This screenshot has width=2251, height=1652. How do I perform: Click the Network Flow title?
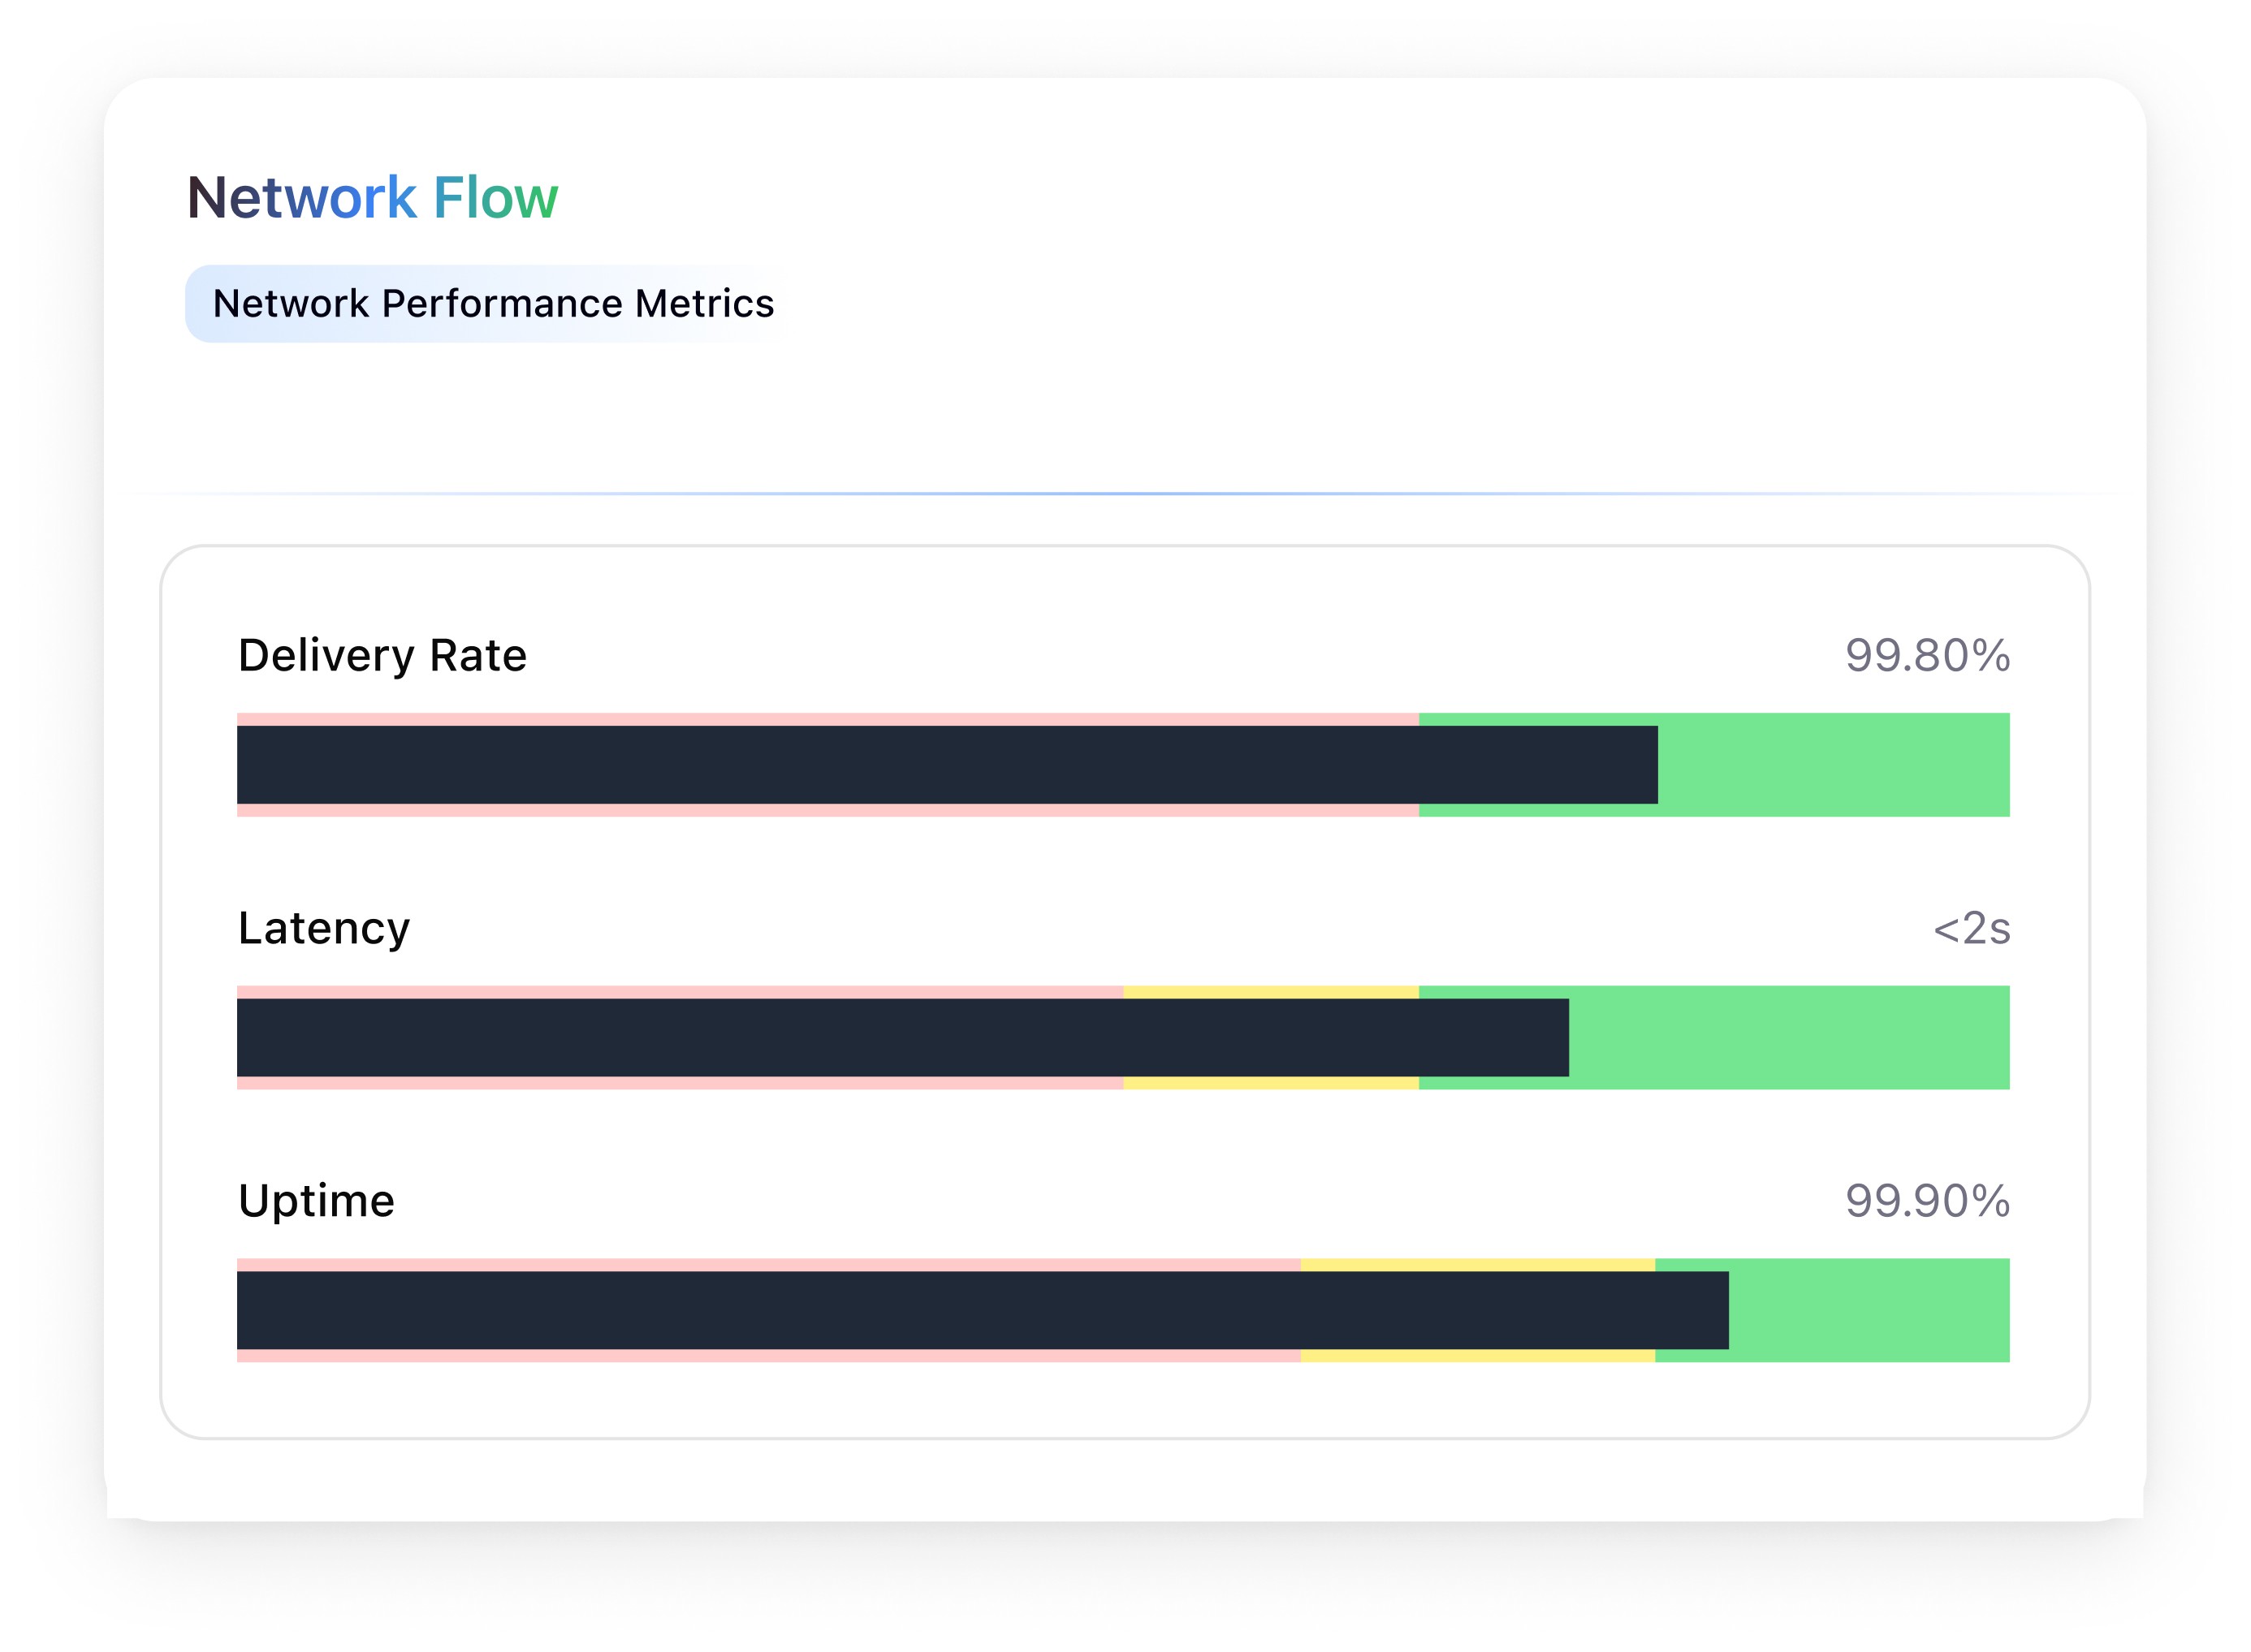372,198
